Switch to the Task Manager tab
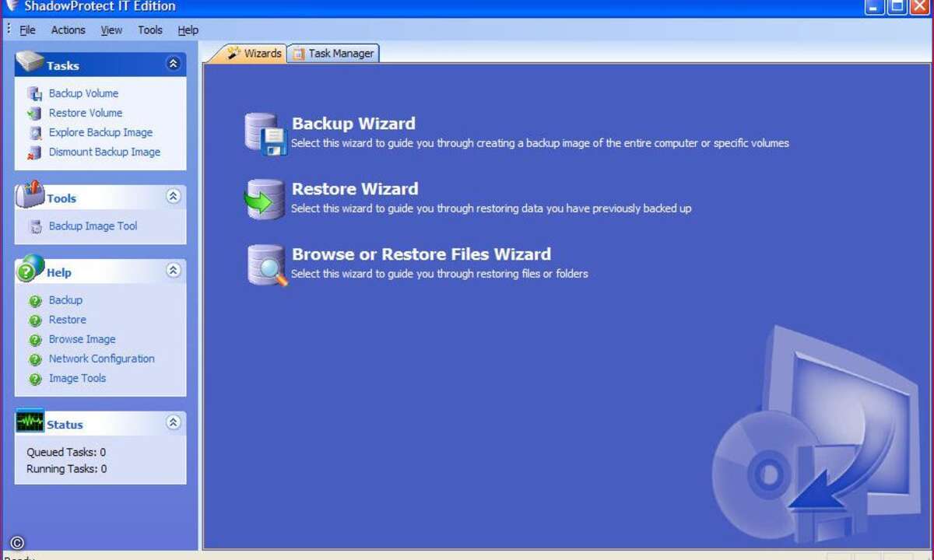This screenshot has width=934, height=560. (x=333, y=54)
